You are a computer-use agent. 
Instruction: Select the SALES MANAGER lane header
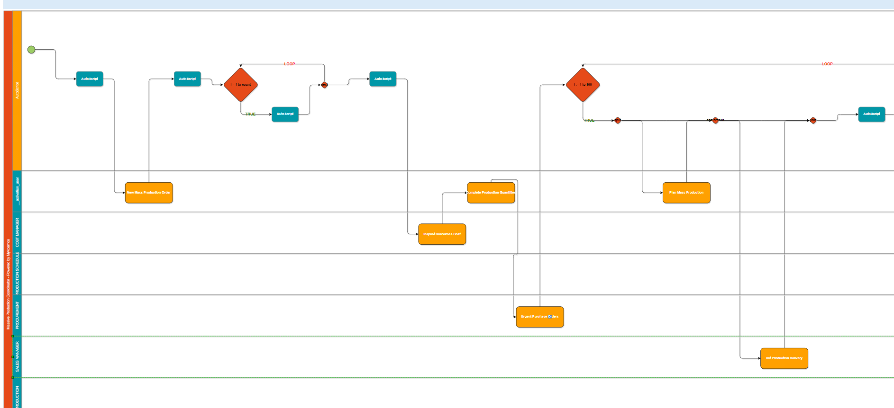coord(17,357)
